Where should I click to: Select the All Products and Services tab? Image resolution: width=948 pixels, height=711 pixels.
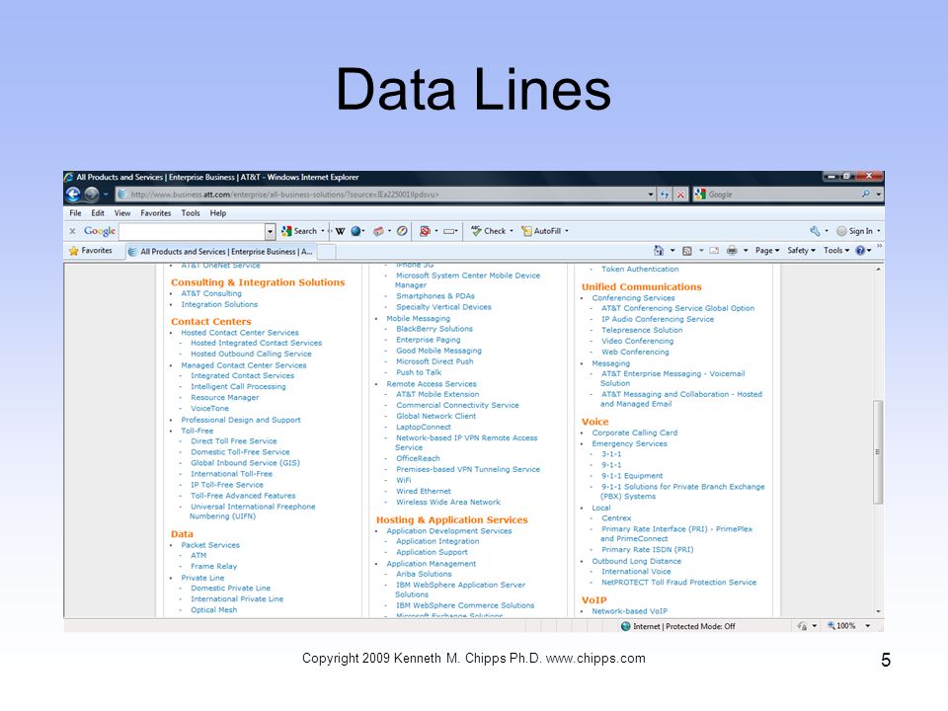pos(221,252)
